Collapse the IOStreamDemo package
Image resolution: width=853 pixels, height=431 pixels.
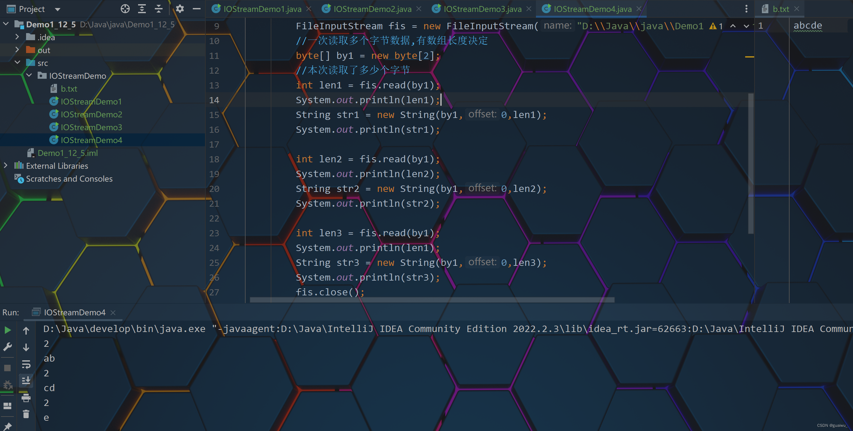[29, 75]
